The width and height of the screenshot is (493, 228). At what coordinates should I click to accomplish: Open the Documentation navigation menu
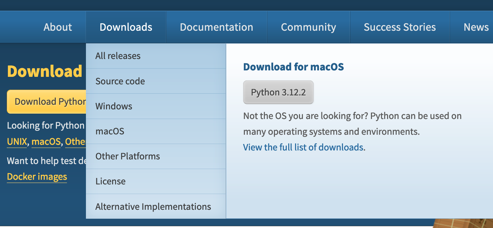217,27
